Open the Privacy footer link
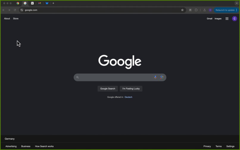Screen dimensions: 240x150 [207, 146]
